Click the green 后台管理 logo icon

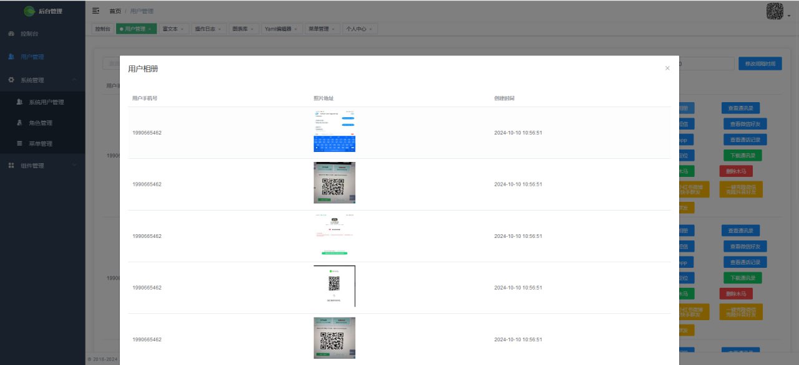[x=29, y=11]
